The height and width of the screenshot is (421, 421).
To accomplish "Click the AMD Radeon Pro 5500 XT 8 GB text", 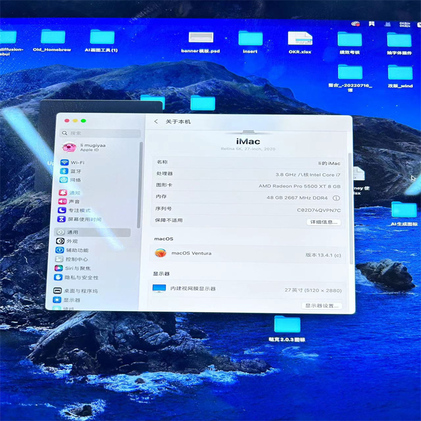I will [299, 186].
